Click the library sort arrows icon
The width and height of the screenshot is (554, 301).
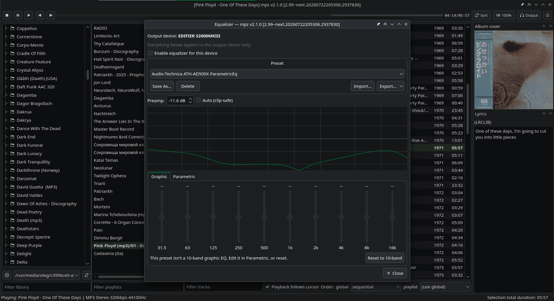pos(87,275)
